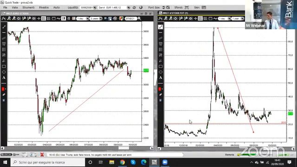This screenshot has width=297, height=167.
Task: Click red X icon in bottom status bar
Action: pos(42,154)
